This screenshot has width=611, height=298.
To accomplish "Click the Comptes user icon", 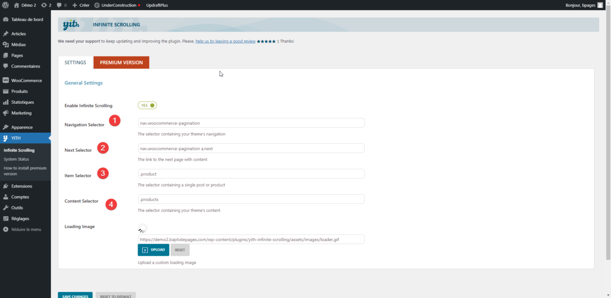I will coord(6,197).
